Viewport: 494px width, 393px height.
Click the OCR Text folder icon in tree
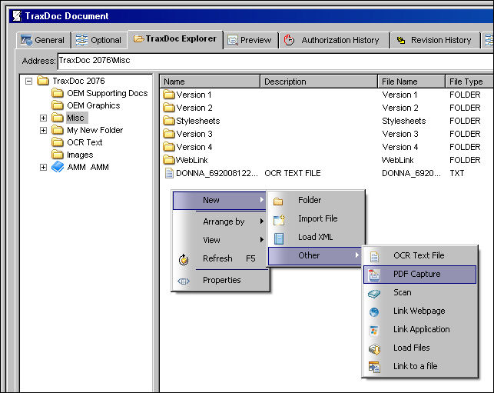[x=58, y=142]
